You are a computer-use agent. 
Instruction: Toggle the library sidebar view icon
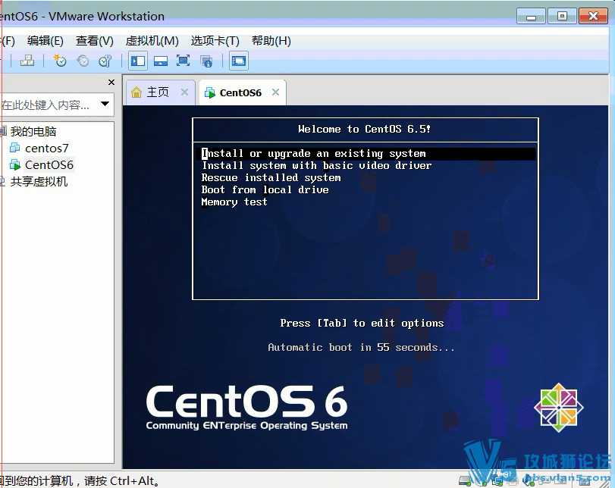138,61
